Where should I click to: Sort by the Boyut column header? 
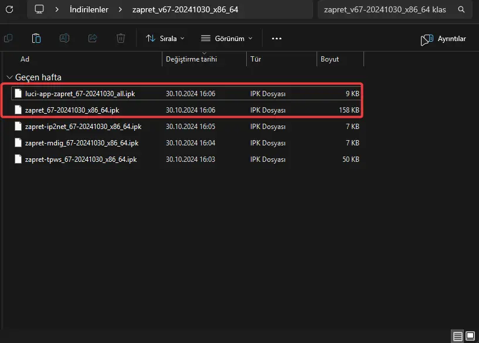(x=329, y=59)
